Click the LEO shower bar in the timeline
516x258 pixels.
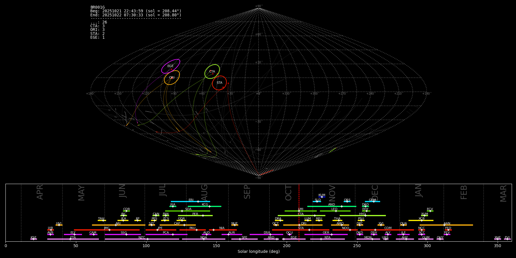[335, 211]
